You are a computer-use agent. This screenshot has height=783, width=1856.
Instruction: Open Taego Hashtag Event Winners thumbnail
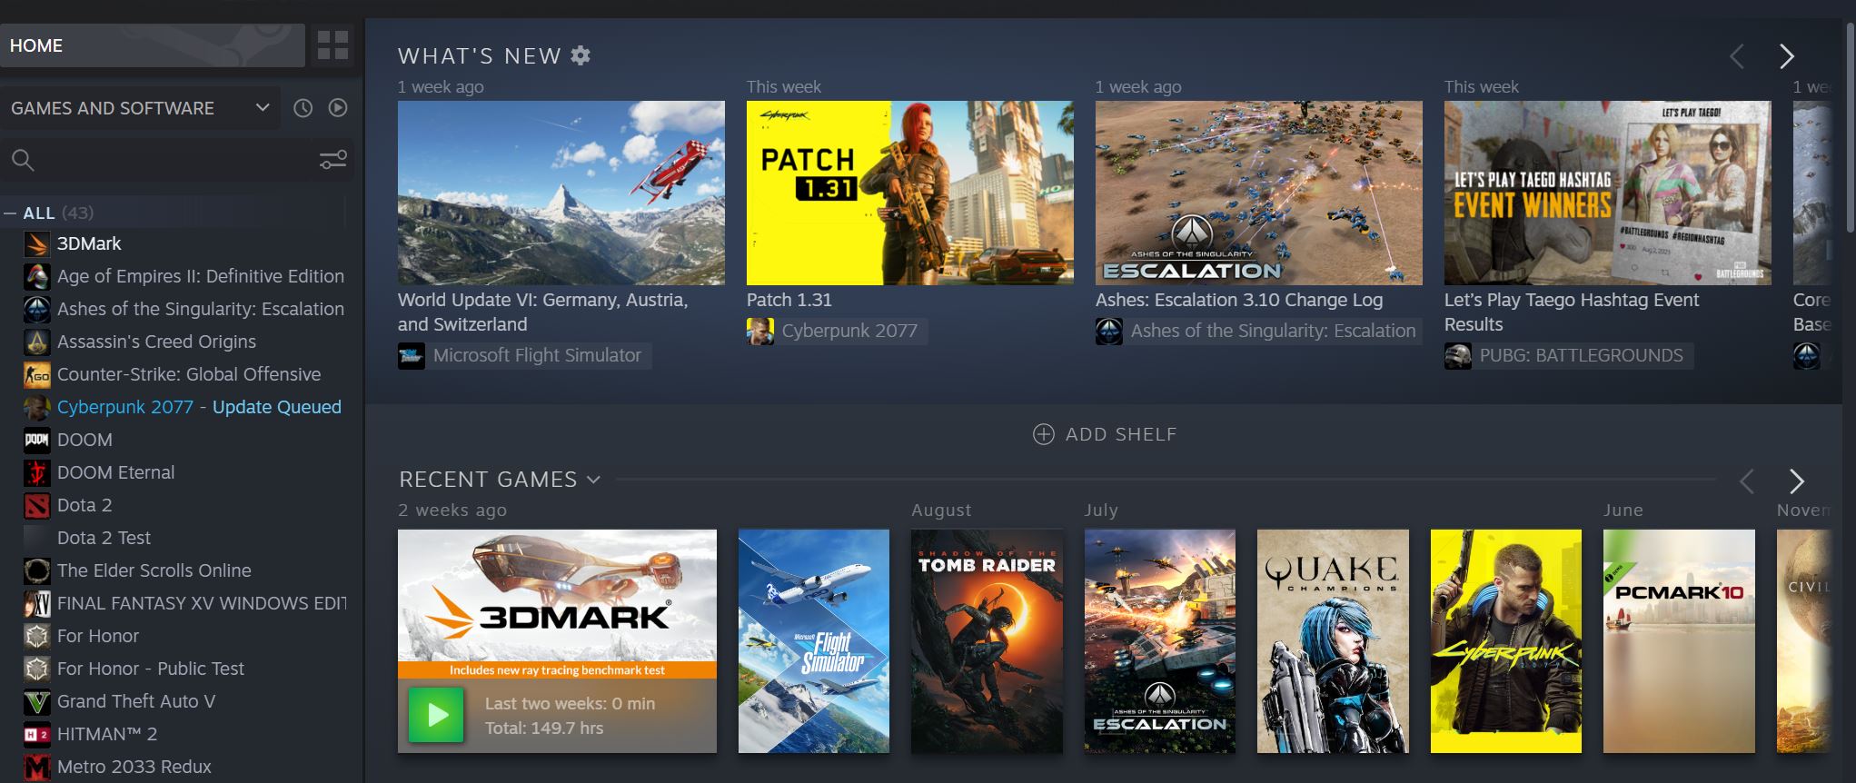coord(1608,193)
